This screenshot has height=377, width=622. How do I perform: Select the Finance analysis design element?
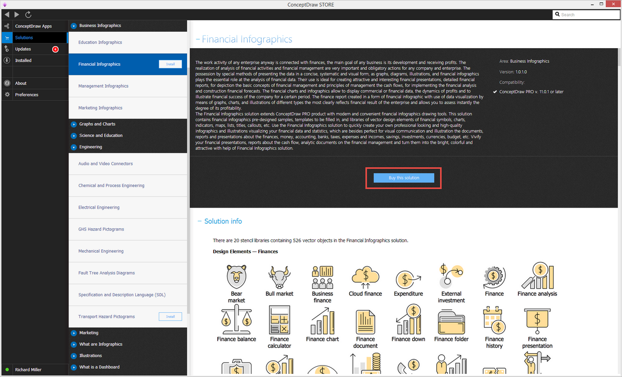click(538, 280)
